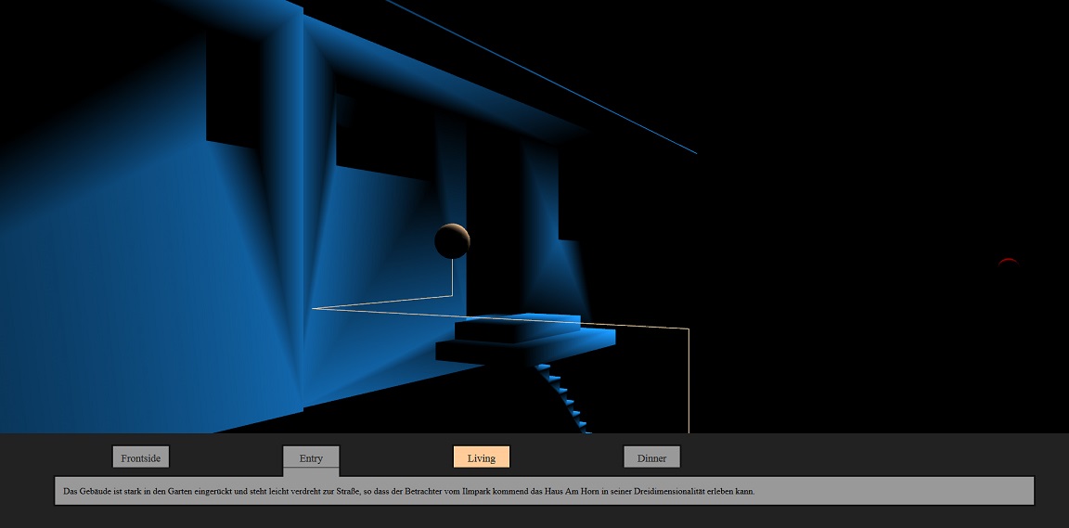Screen dimensions: 1069x528
Task: Click the brown sphere hotspot marker
Action: tap(452, 241)
